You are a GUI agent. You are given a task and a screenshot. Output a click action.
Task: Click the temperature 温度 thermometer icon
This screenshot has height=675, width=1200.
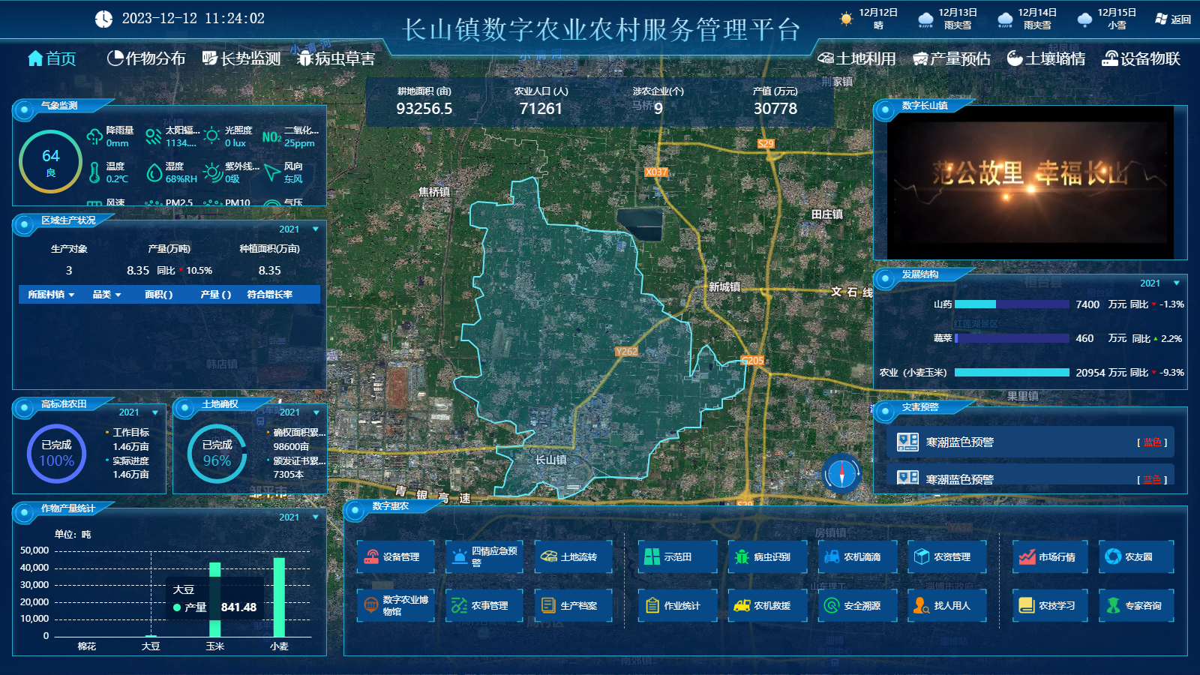coord(94,172)
